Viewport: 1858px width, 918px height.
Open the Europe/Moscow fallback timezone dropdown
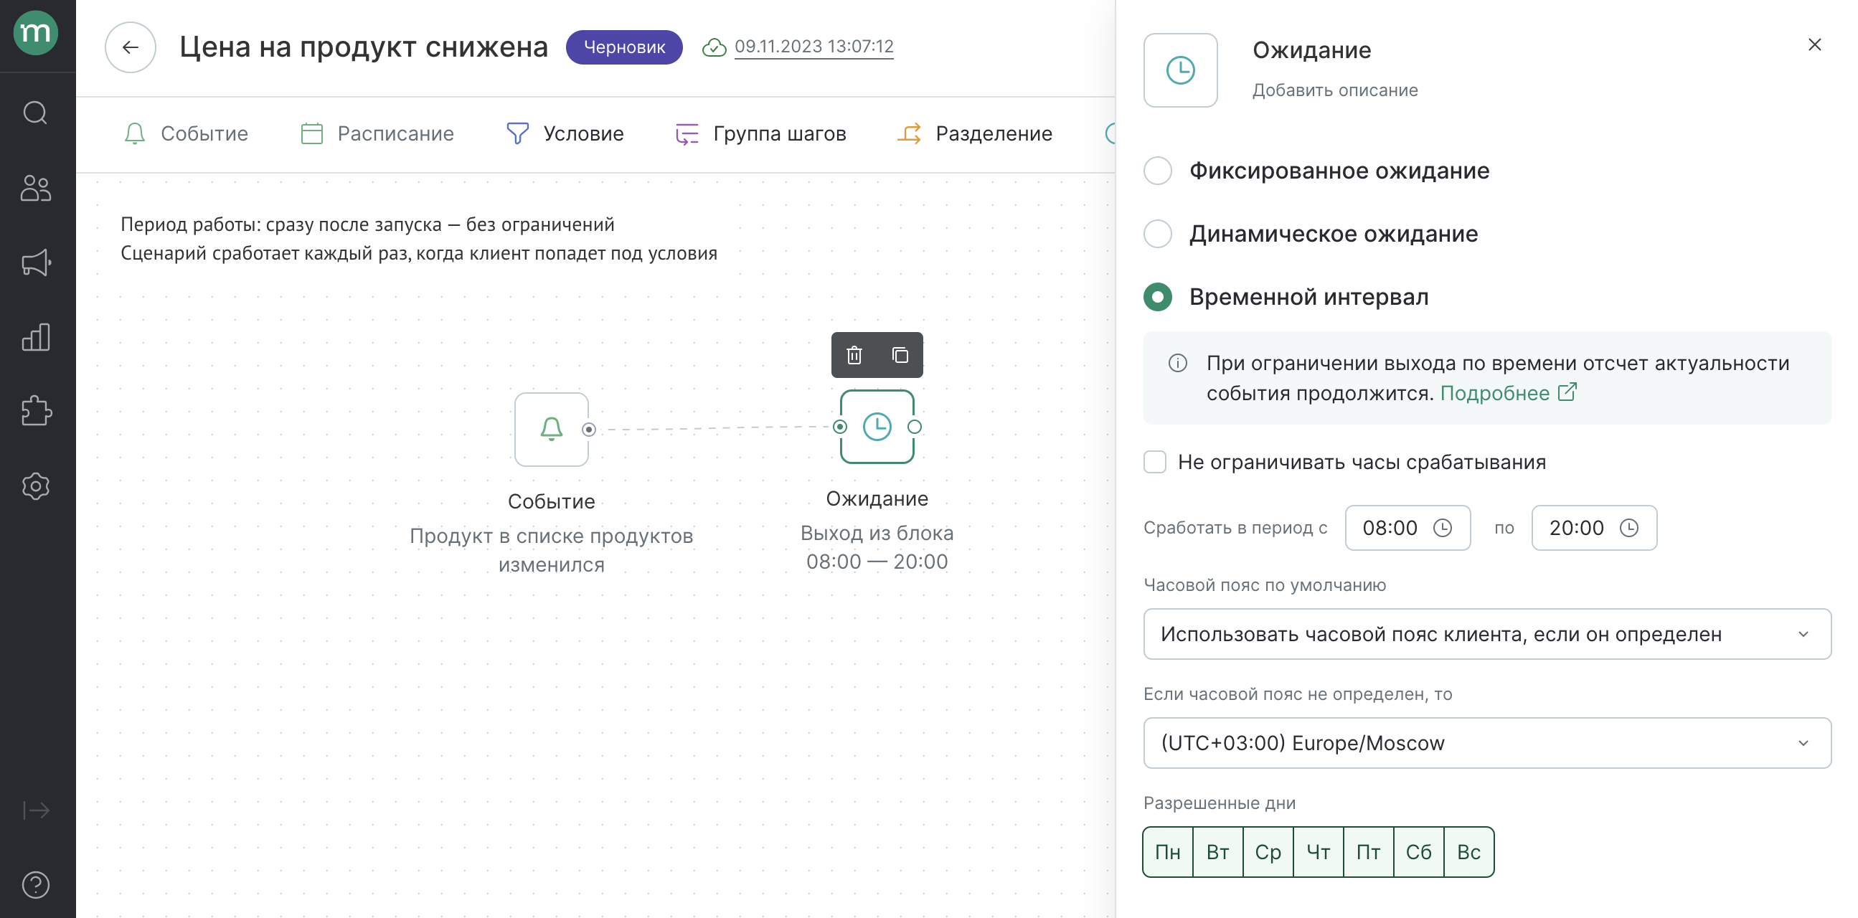pos(1487,744)
